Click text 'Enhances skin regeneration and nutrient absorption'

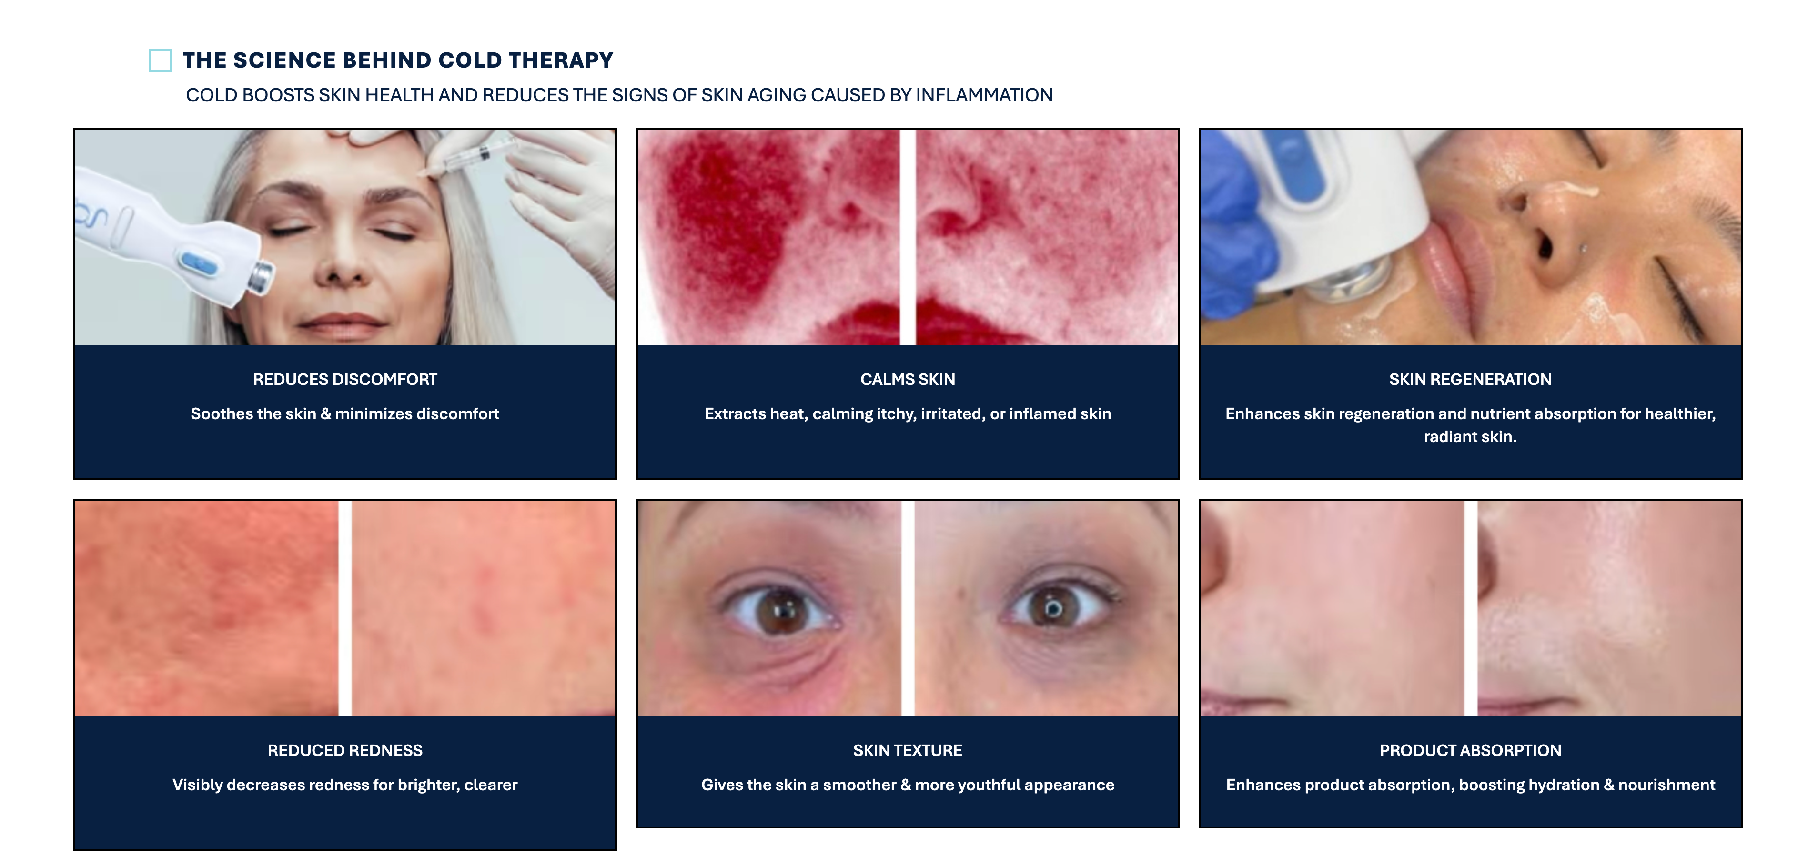tap(1471, 425)
